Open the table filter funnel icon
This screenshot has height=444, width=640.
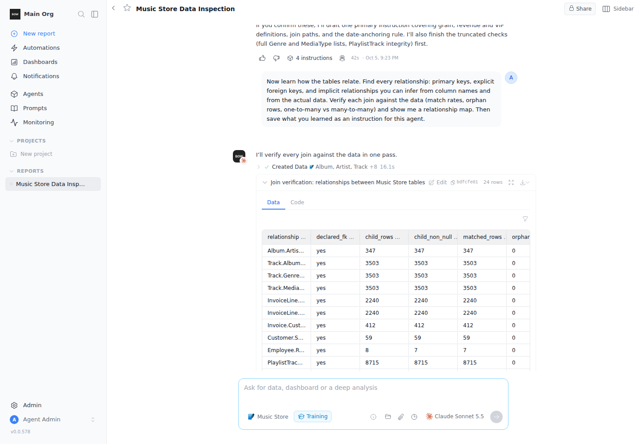525,219
